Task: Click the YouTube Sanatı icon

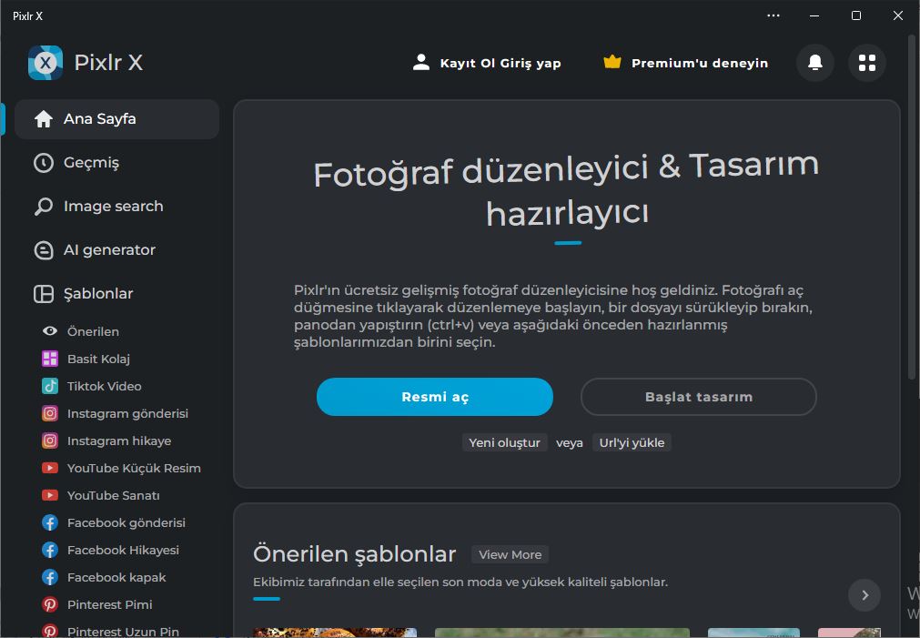Action: tap(50, 495)
